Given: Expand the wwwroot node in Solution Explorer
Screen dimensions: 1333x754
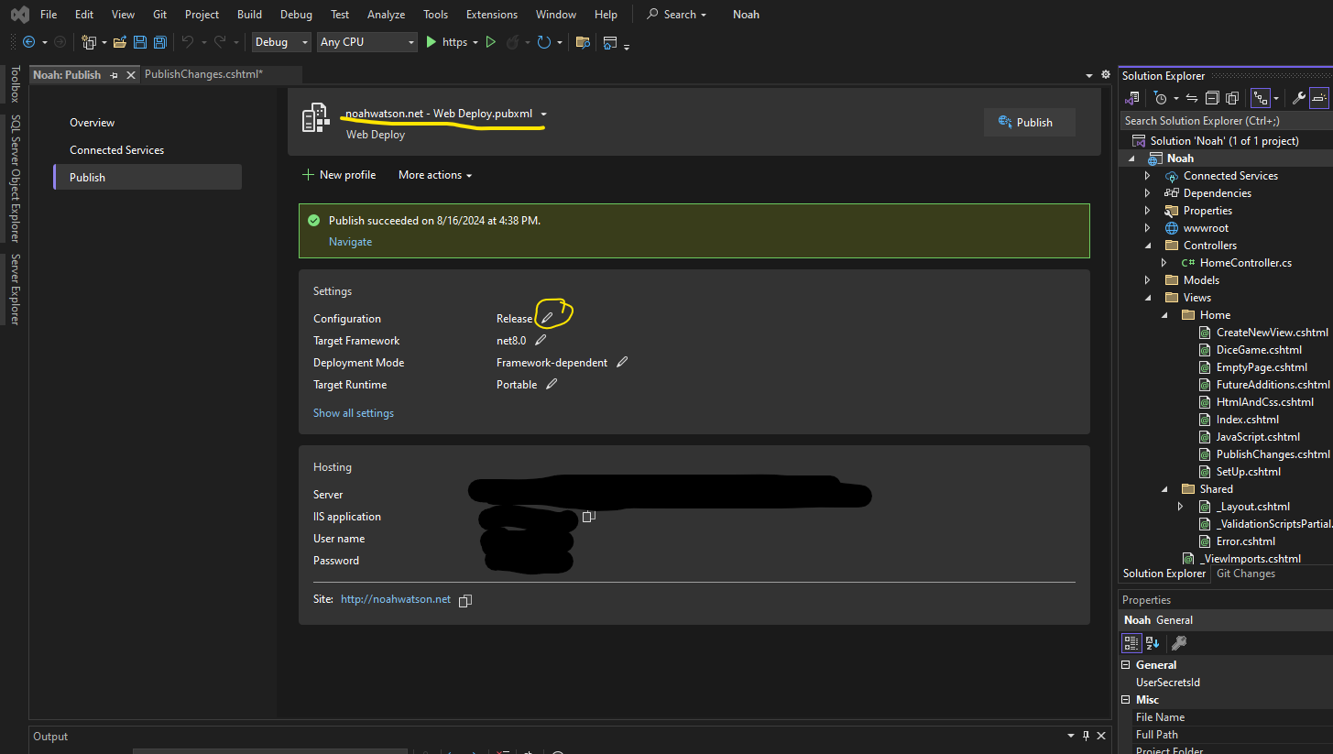Looking at the screenshot, I should tap(1147, 228).
